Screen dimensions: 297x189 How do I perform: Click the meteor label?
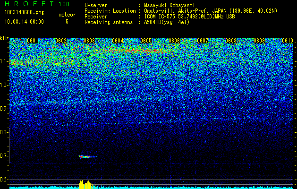[x=67, y=15]
